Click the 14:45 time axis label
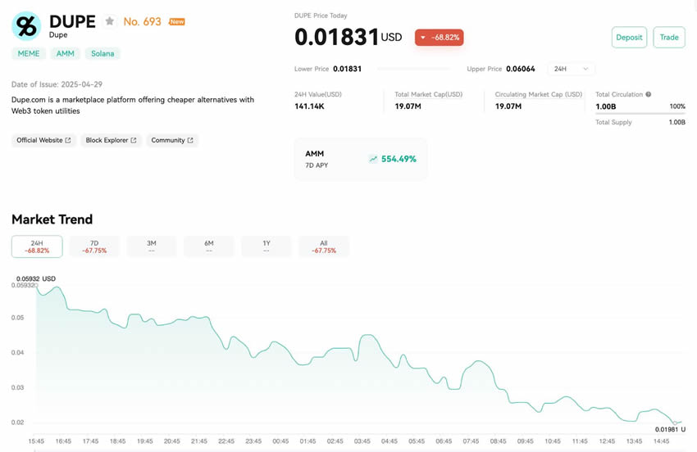Screen dimensions: 697x452 pos(661,441)
